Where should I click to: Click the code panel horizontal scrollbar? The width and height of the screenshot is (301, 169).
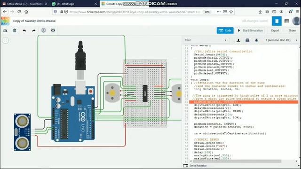tap(237, 161)
